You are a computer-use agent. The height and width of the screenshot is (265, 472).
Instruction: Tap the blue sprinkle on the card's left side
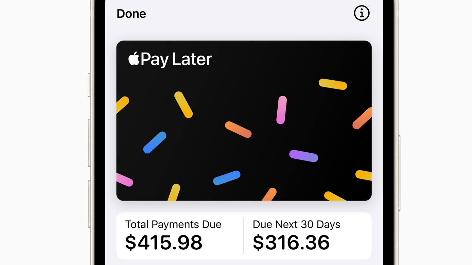[x=155, y=142]
